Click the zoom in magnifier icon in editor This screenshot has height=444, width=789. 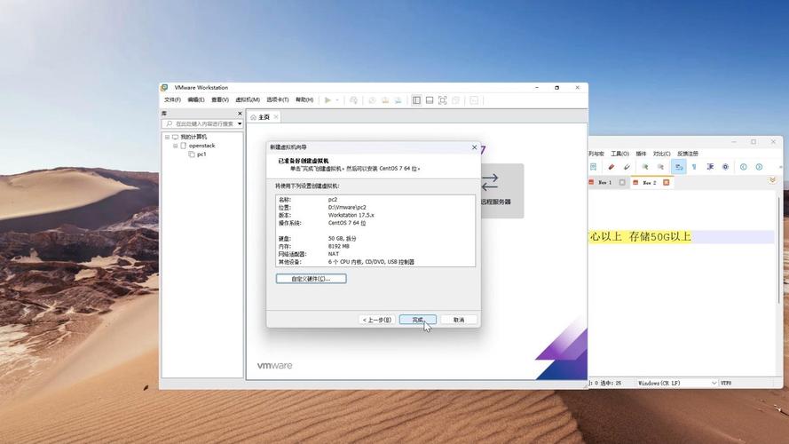click(644, 167)
